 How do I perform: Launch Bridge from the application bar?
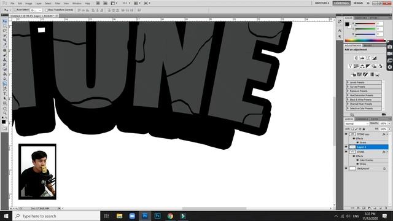(98, 3)
